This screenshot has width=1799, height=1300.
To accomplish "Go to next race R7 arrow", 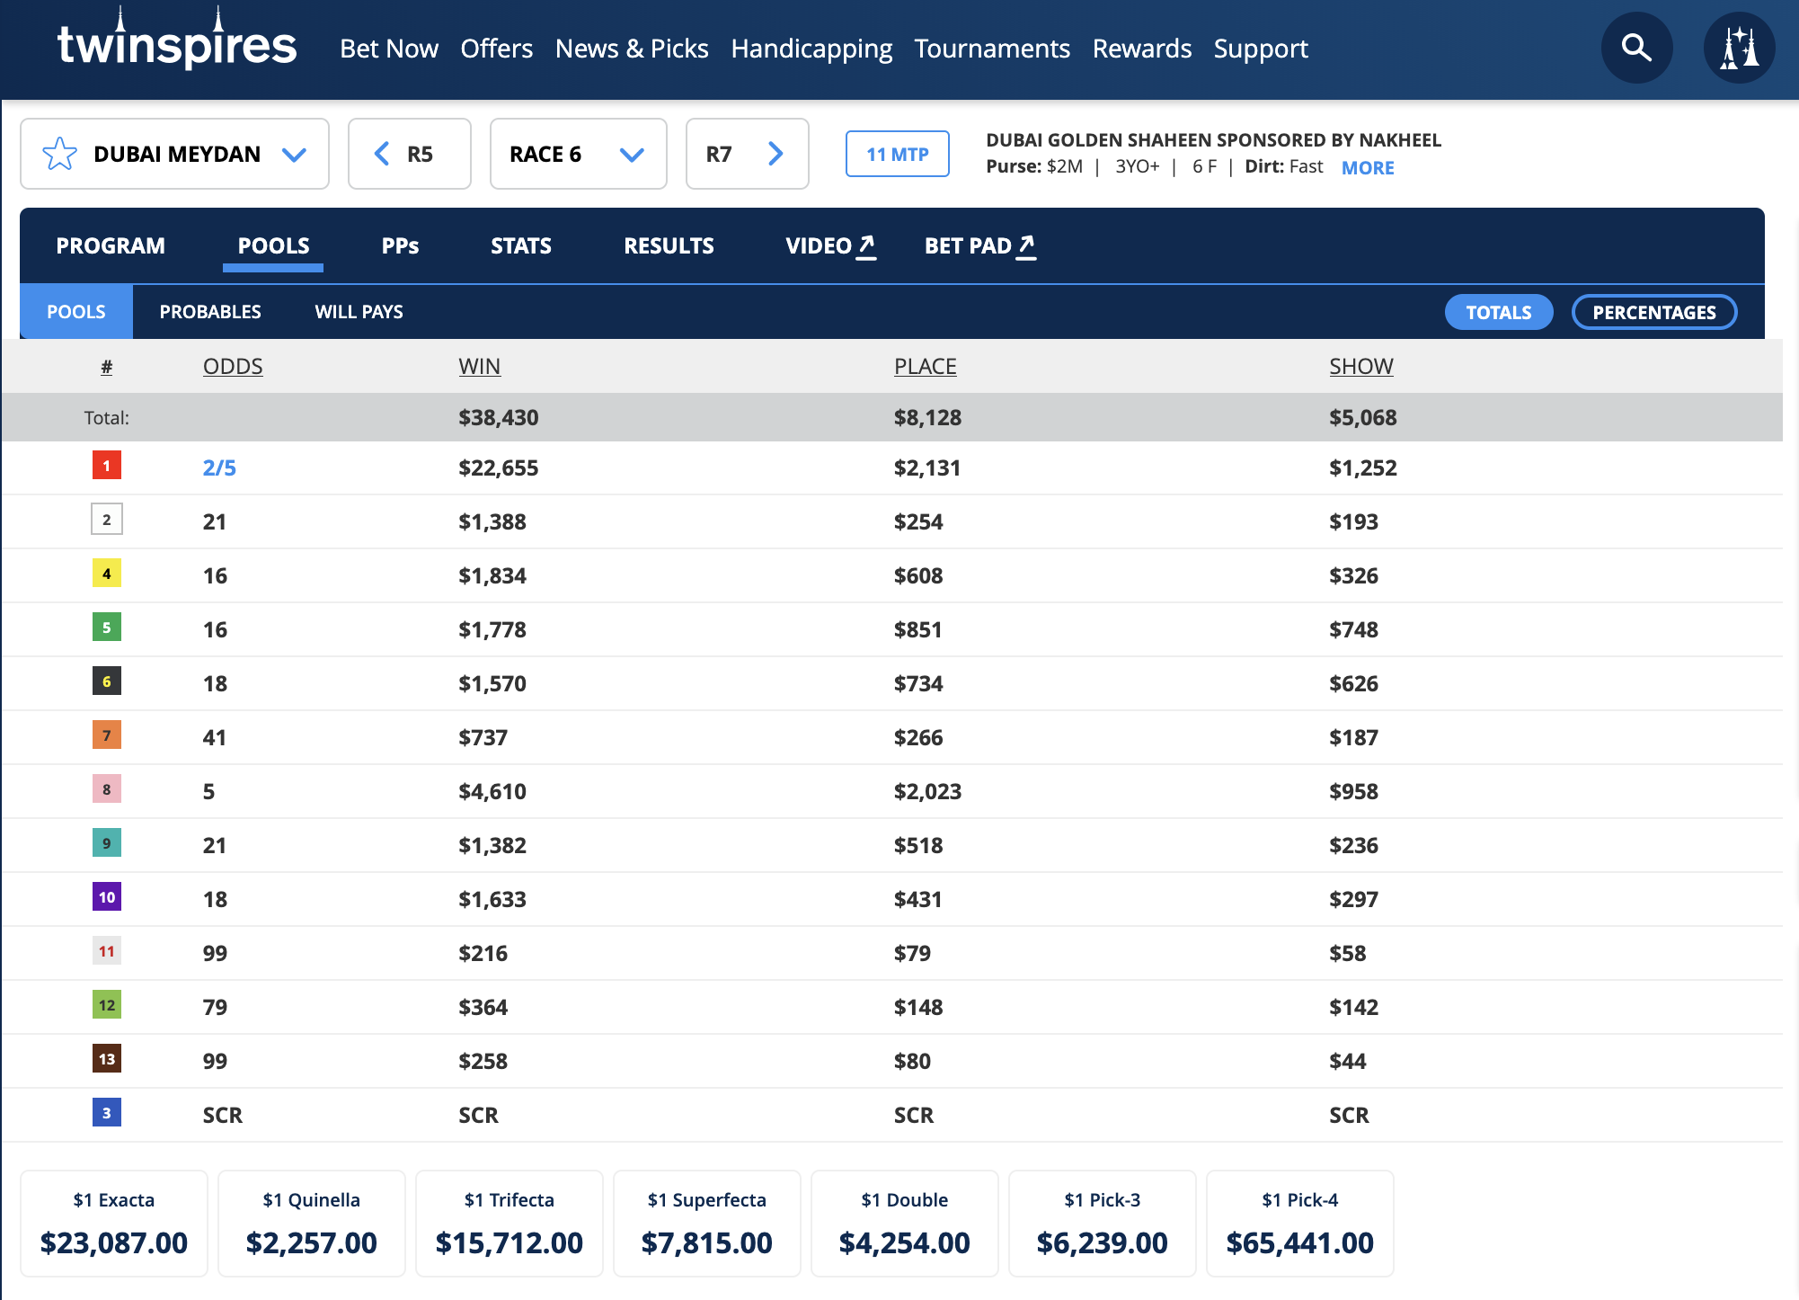I will click(x=775, y=154).
